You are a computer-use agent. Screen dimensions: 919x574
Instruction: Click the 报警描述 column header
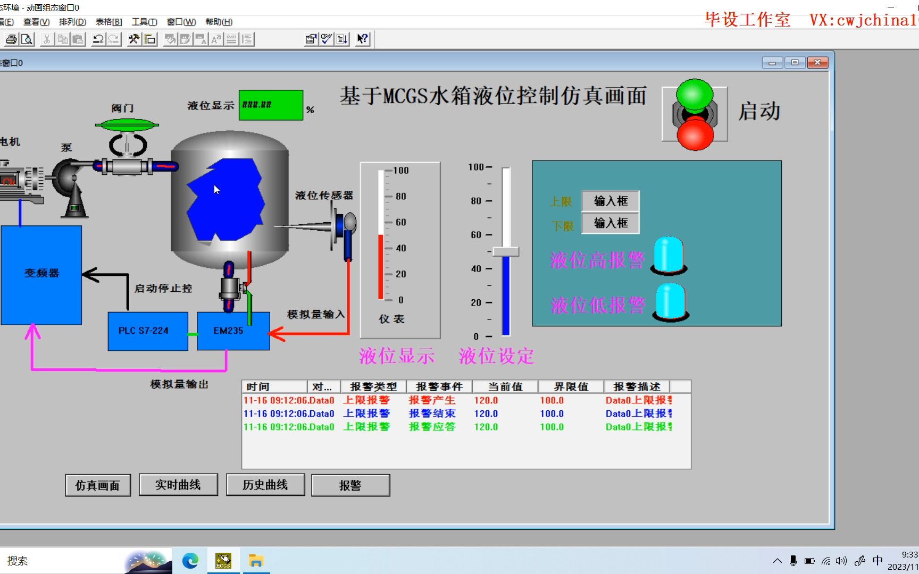637,386
